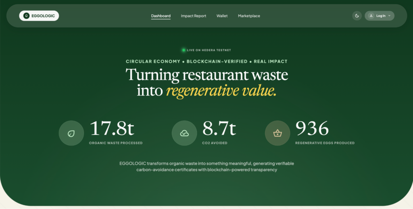Click the 'CO2 AVOIDED' label
The width and height of the screenshot is (413, 209).
click(x=215, y=143)
